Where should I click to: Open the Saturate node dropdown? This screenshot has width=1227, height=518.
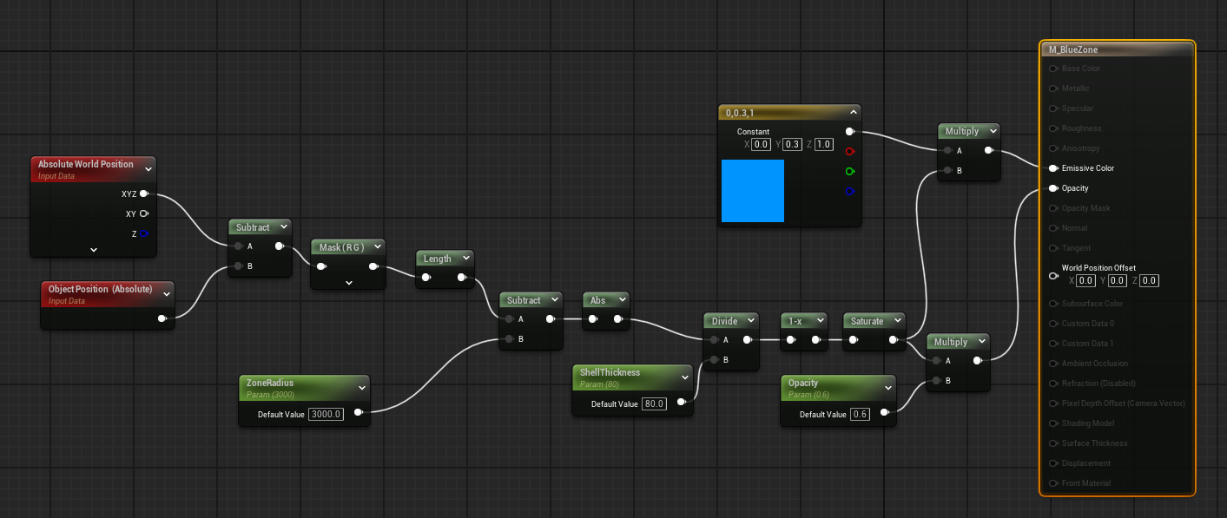[x=900, y=320]
